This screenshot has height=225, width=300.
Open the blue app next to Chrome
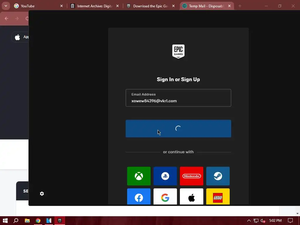pyautogui.click(x=49, y=221)
